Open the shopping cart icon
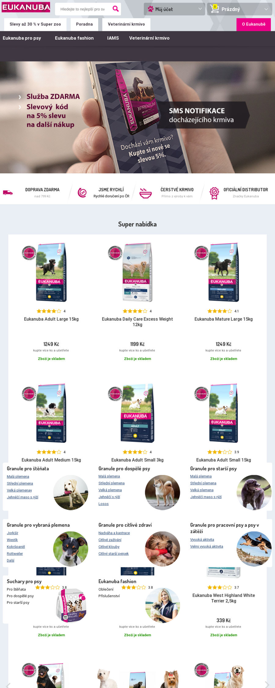 tap(215, 9)
